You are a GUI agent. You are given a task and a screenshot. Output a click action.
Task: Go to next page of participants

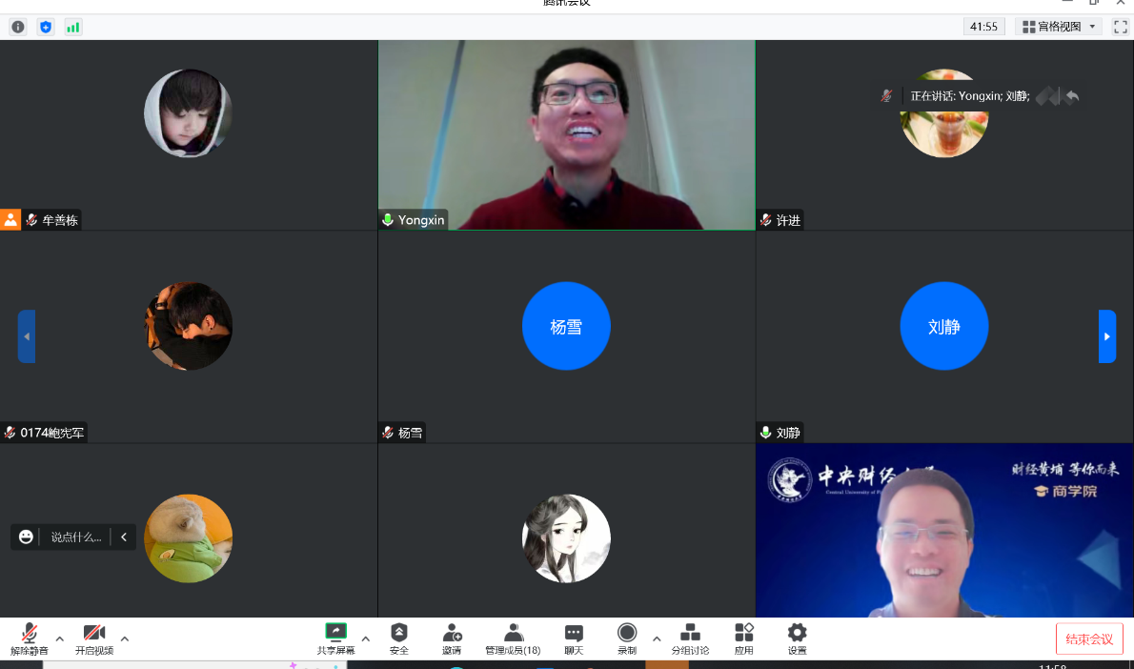tap(1106, 336)
